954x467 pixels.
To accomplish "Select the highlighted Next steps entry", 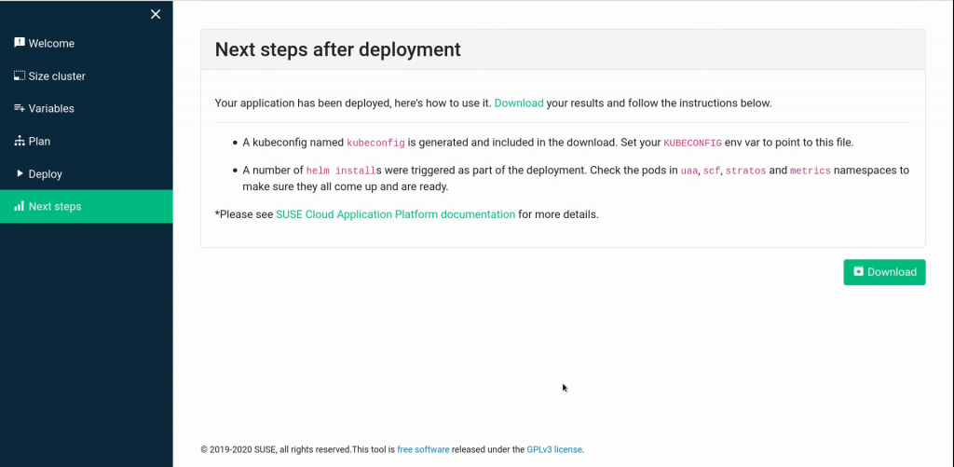I will click(x=55, y=206).
